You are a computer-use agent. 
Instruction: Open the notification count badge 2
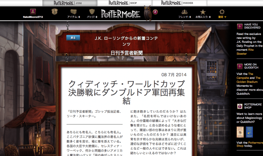point(155,12)
